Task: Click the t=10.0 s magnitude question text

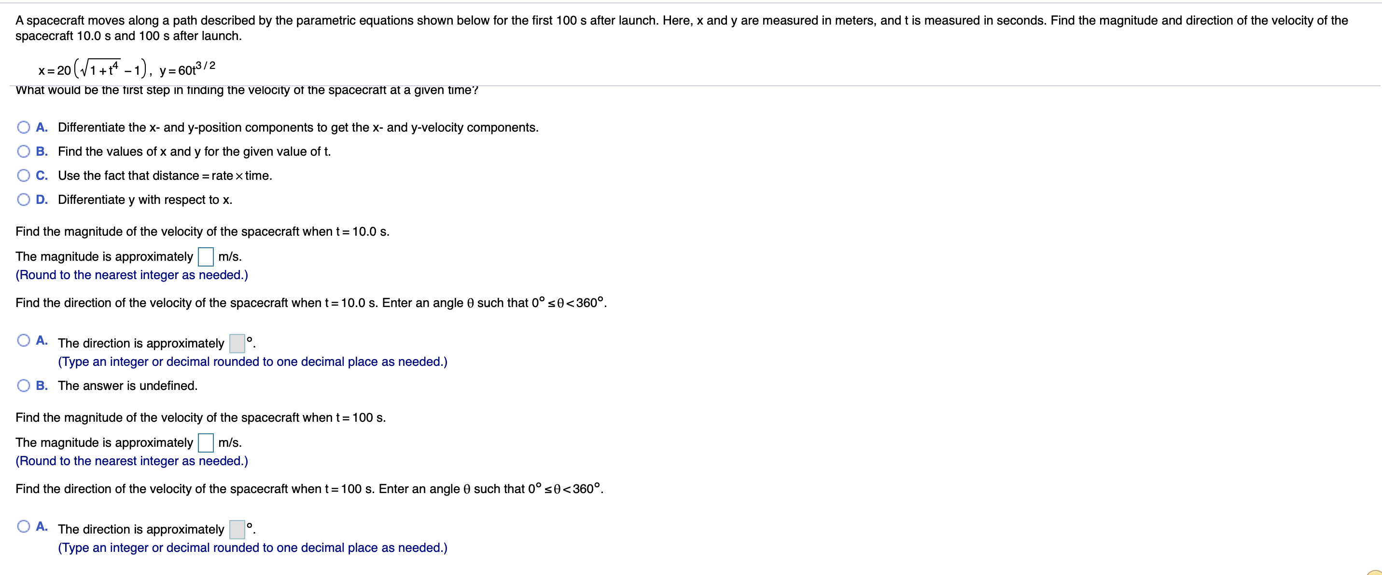Action: [x=202, y=231]
